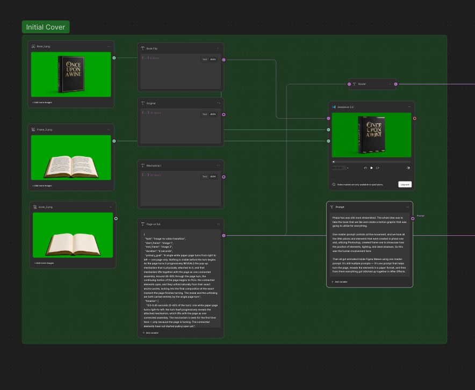
Task: Open the Mechanical node options menu
Action: [x=218, y=165]
